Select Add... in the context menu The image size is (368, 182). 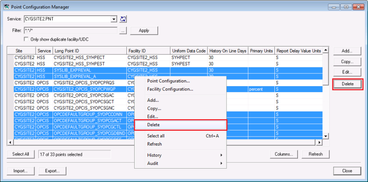(x=180, y=100)
